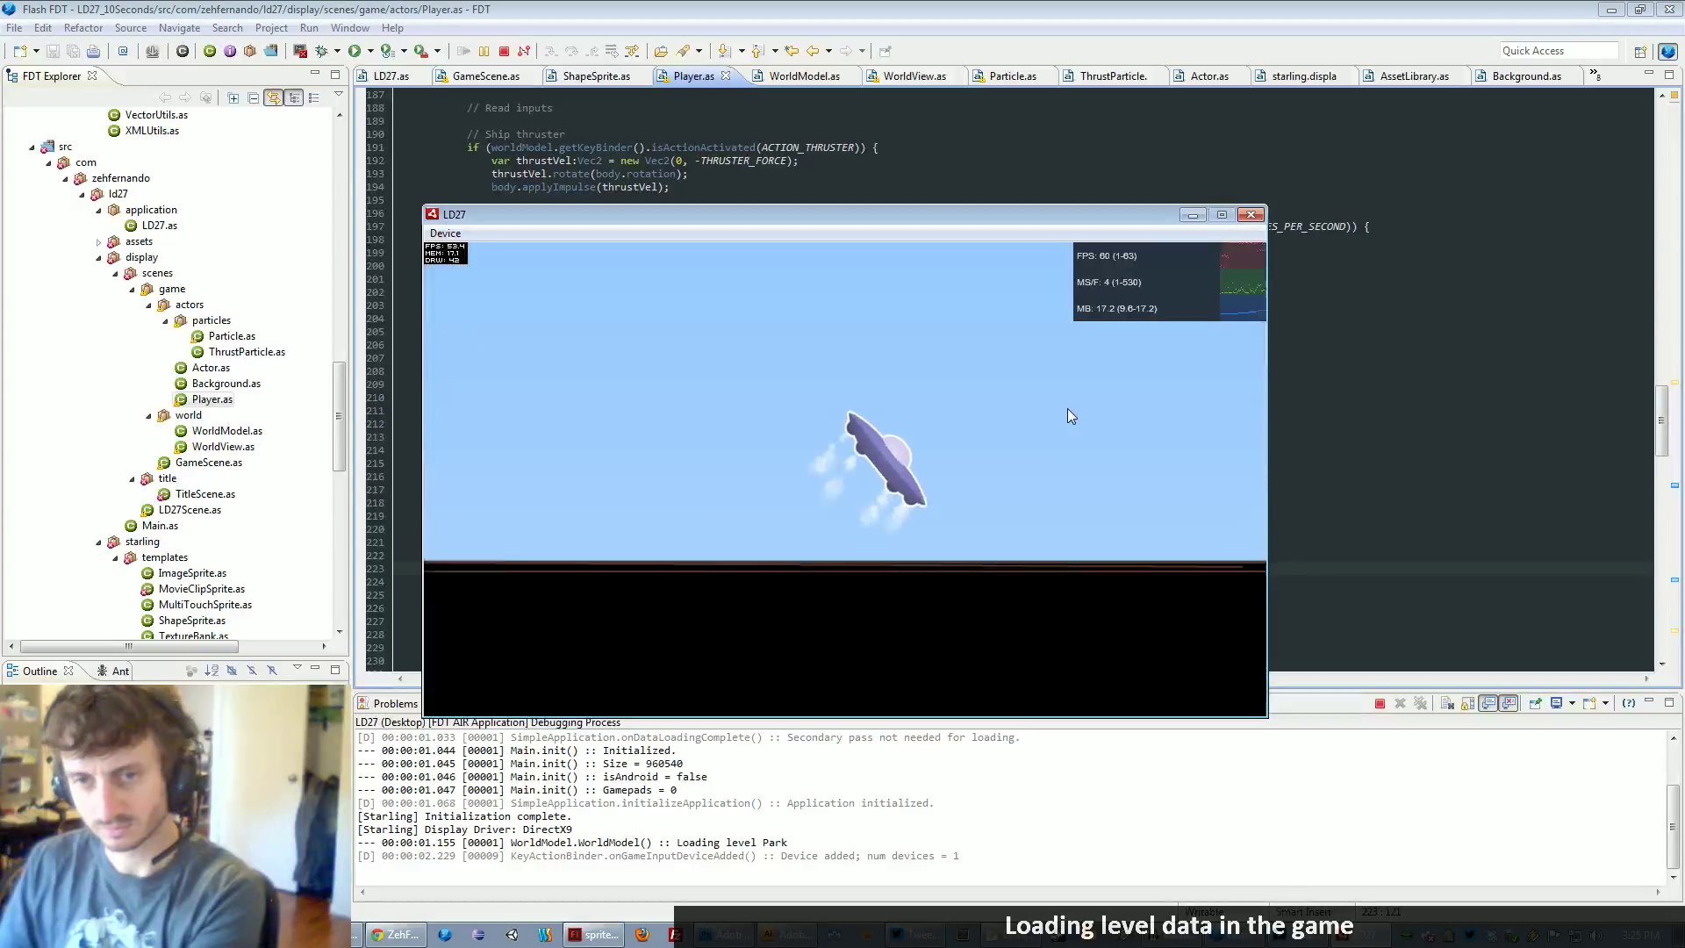Collapse the actors package in the tree
The width and height of the screenshot is (1685, 948).
tap(148, 305)
